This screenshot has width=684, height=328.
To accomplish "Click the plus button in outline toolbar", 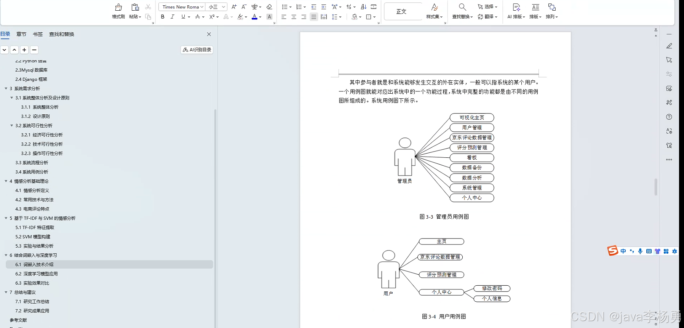I will click(24, 50).
